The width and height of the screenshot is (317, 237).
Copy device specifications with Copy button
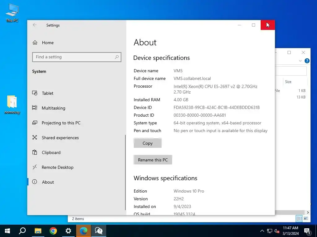pyautogui.click(x=148, y=143)
